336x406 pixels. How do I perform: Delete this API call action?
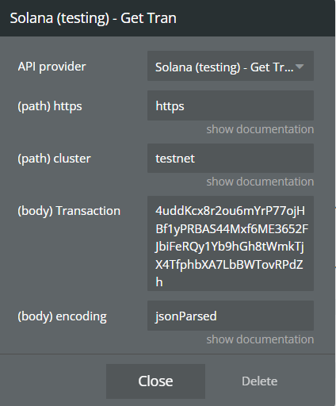point(260,381)
